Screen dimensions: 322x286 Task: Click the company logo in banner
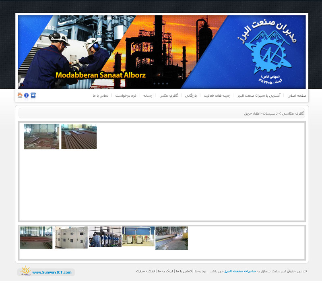point(268,52)
